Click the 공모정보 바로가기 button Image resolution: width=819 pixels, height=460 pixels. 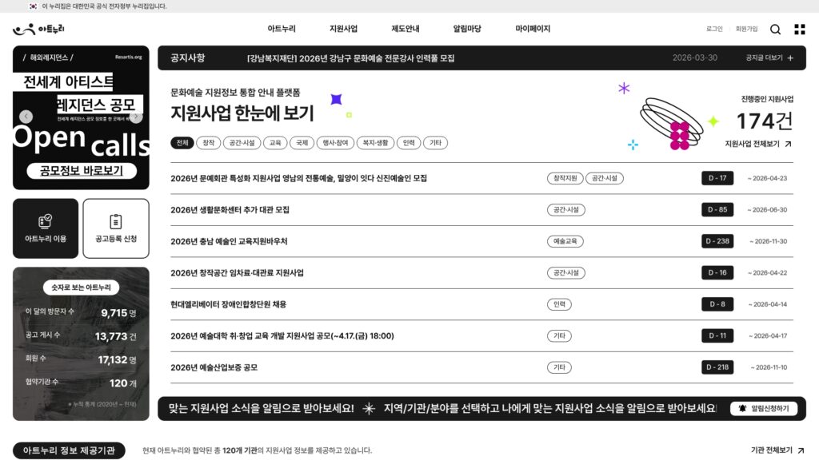(82, 170)
